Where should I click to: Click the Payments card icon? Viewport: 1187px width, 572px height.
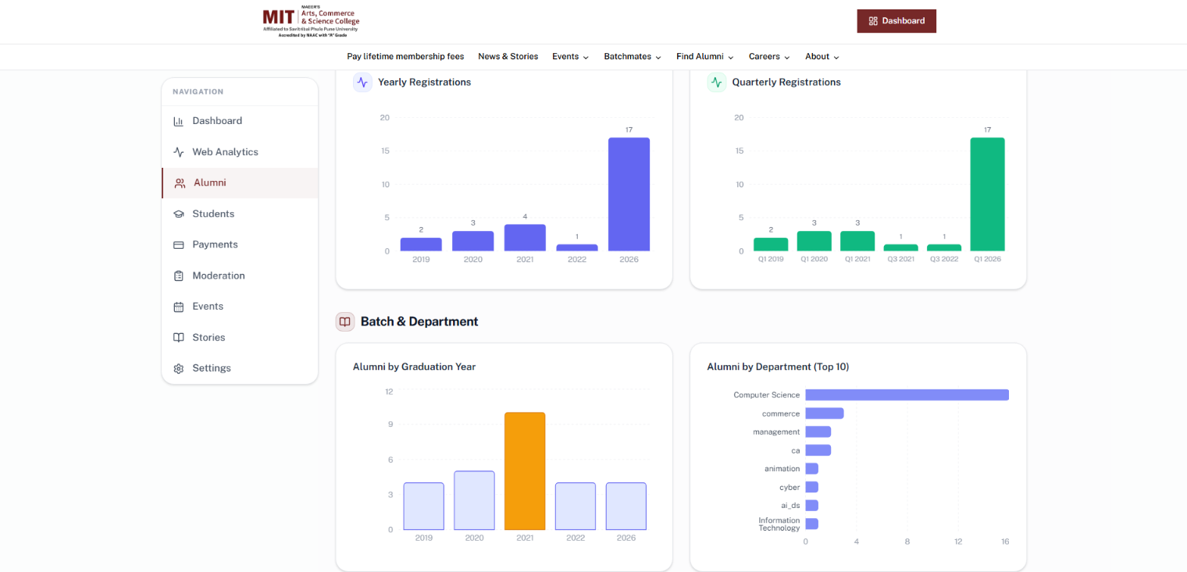click(178, 245)
